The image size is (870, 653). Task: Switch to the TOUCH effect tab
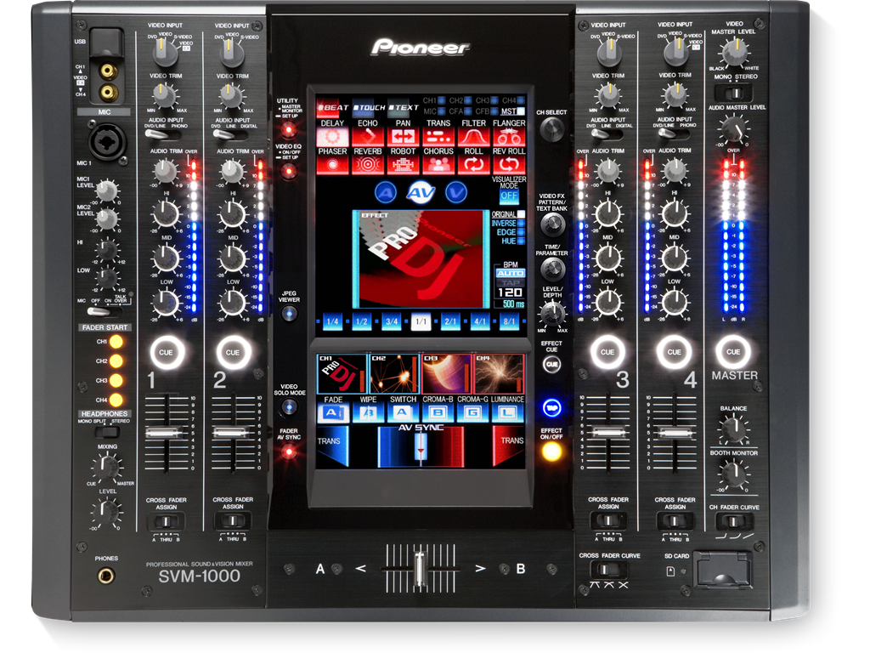369,108
